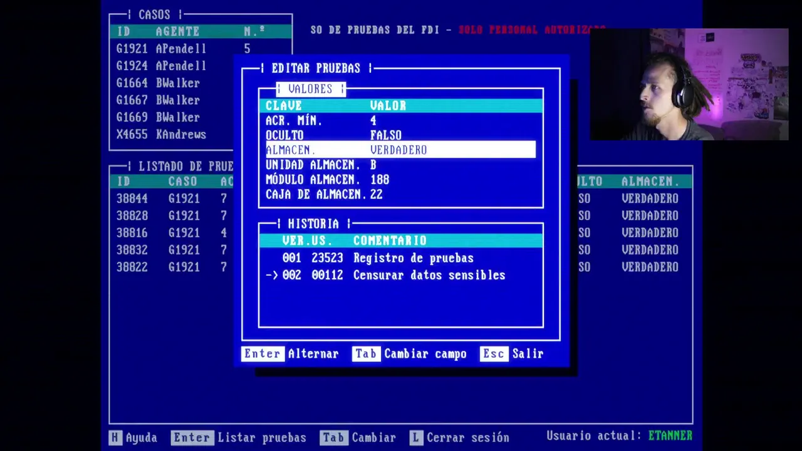Click the ALMACEN. column header in listing
The width and height of the screenshot is (802, 451).
(x=650, y=181)
